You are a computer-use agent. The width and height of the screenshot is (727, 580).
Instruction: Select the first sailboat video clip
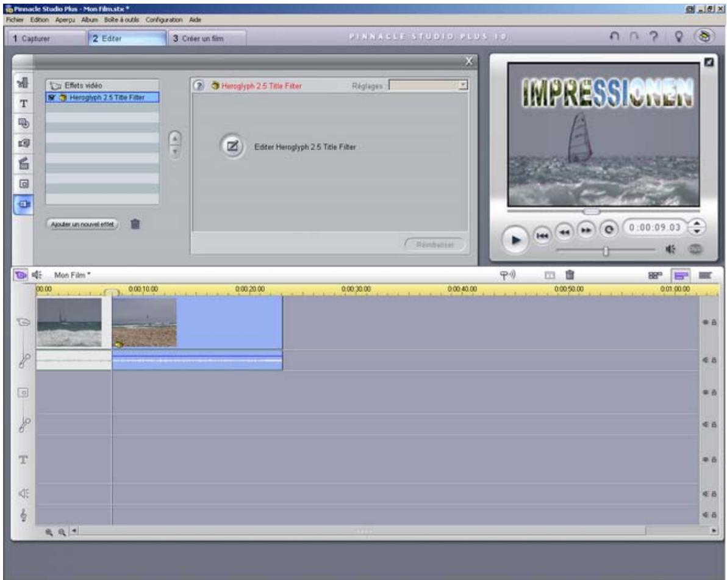coord(74,322)
